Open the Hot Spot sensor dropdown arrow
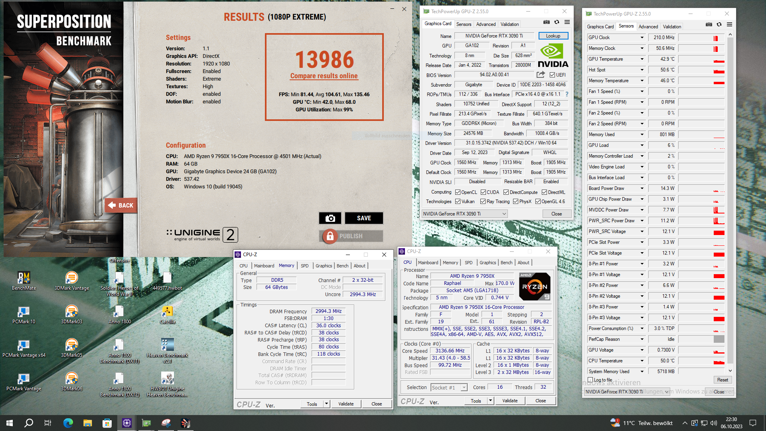The height and width of the screenshot is (431, 766). point(642,70)
